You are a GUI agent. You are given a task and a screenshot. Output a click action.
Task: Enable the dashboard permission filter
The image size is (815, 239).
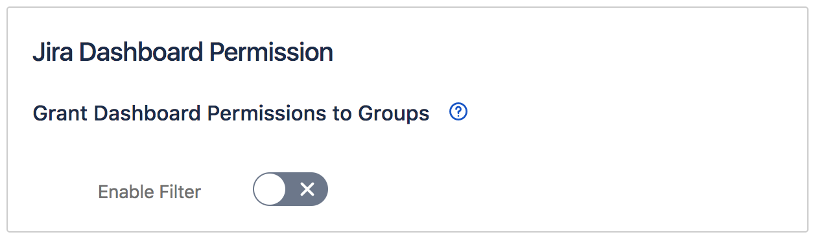290,189
